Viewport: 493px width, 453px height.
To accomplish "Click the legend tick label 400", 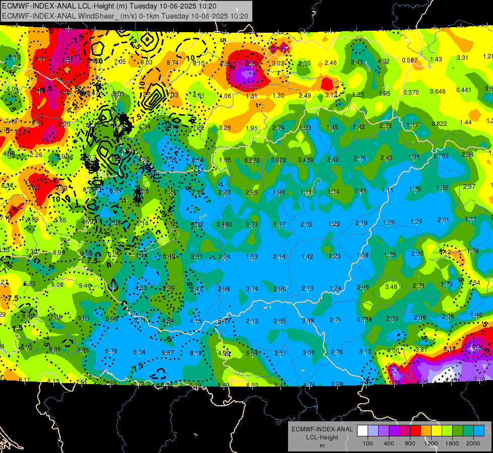I will click(389, 443).
